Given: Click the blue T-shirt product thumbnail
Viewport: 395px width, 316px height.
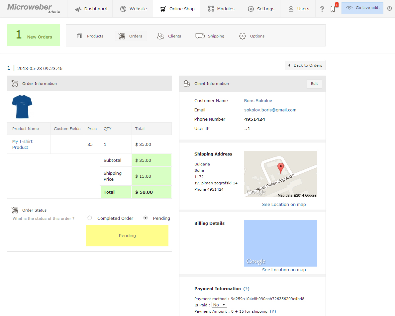Looking at the screenshot, I should click(x=22, y=106).
